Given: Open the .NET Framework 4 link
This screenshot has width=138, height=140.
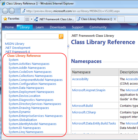Looking at the screenshot, I should pos(17,52).
